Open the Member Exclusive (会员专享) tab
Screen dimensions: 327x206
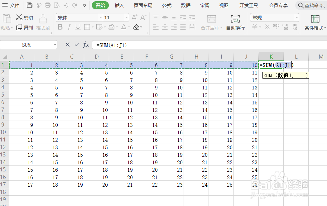[278, 5]
